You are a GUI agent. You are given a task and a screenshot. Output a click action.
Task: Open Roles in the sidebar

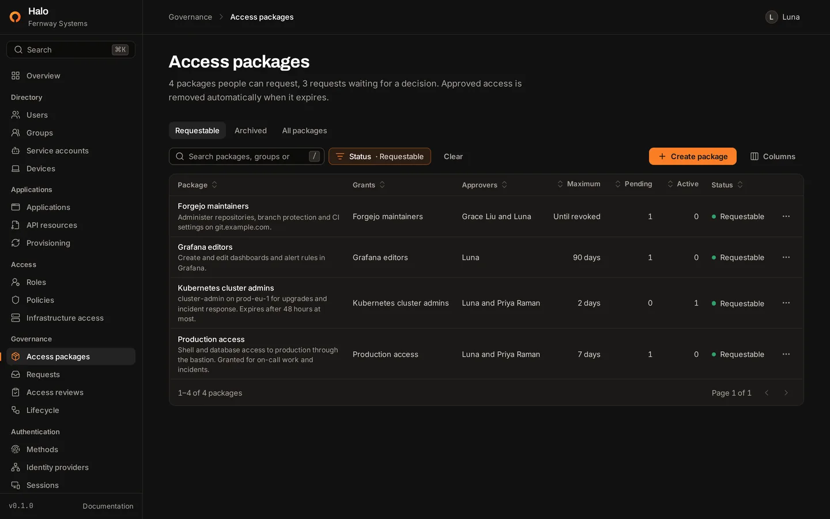pyautogui.click(x=71, y=282)
